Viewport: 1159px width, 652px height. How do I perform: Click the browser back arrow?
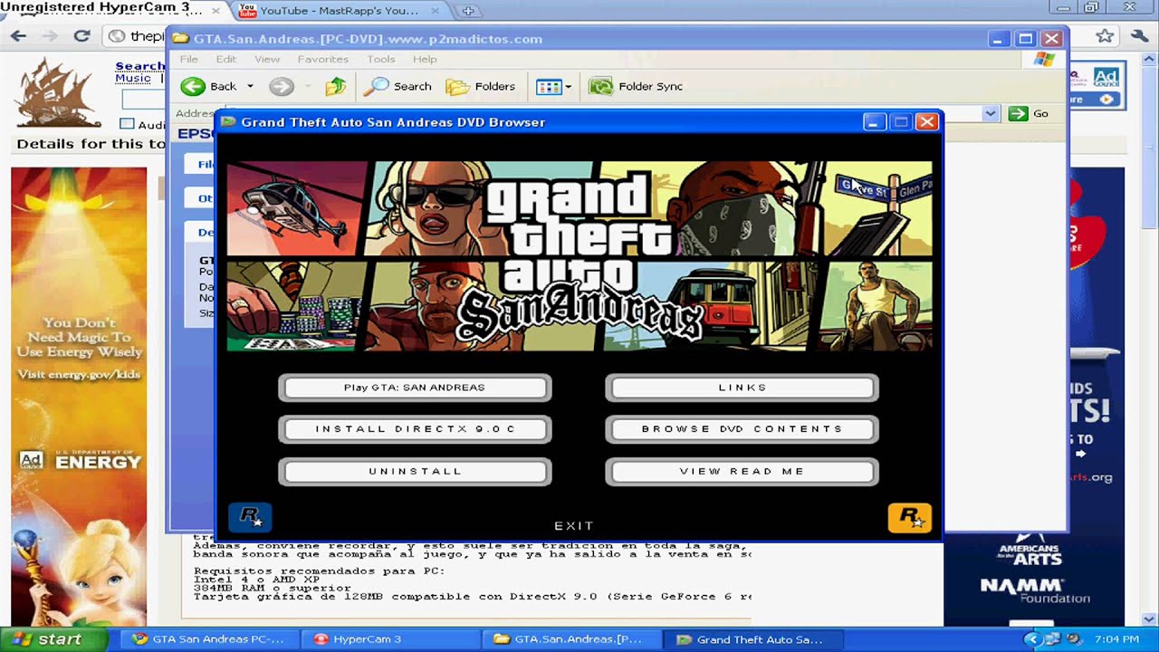tap(19, 36)
